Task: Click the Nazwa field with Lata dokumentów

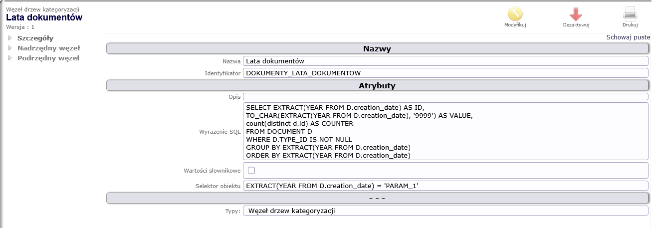Action: 445,61
